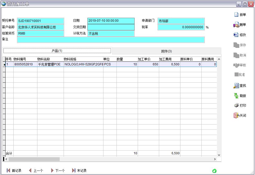Click the 审核 audit icon
255x175 pixels.
point(241,65)
